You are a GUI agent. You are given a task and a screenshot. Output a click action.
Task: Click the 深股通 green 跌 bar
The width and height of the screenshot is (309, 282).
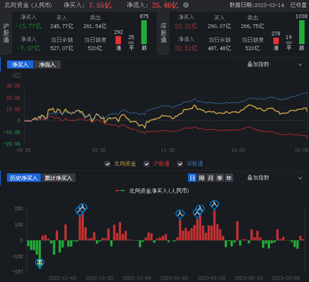click(x=302, y=32)
